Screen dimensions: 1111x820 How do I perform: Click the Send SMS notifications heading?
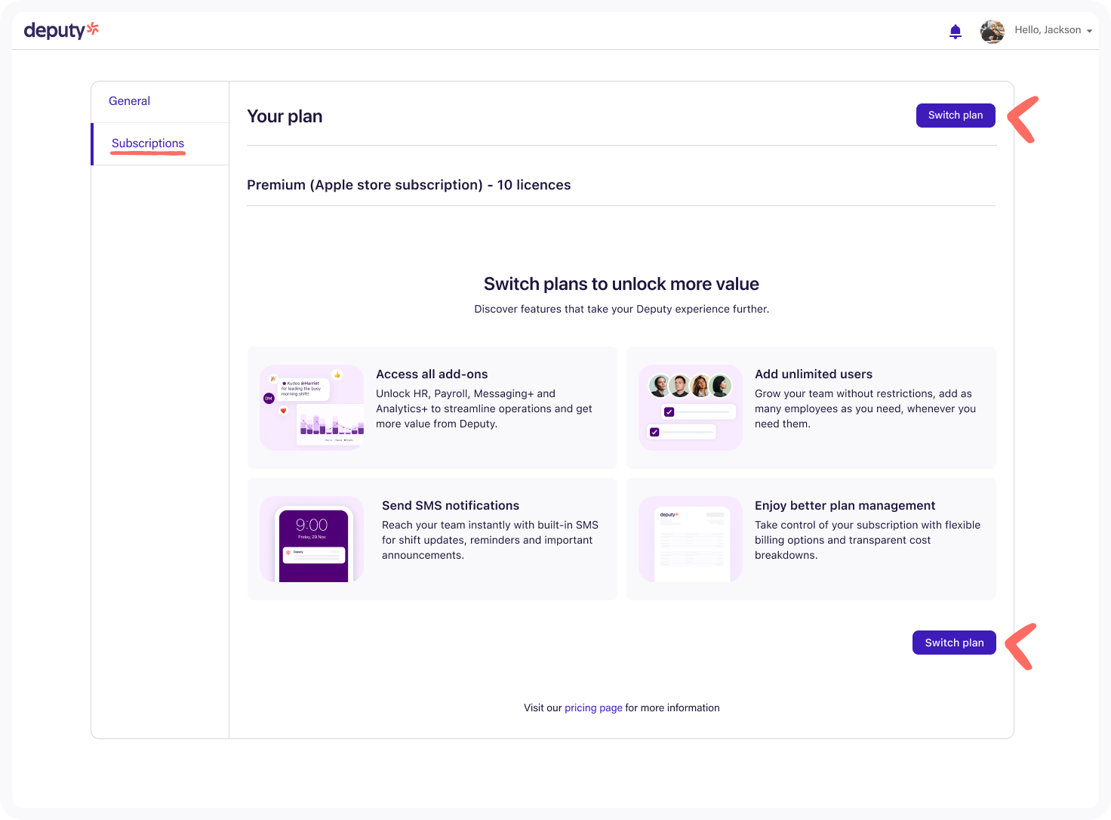451,506
